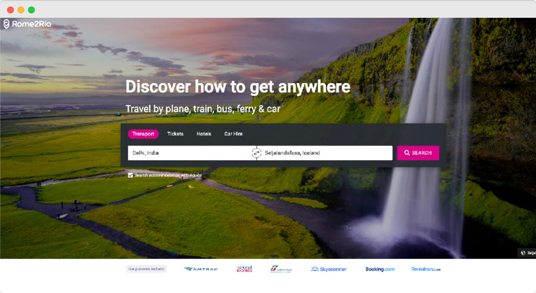This screenshot has width=536, height=293.
Task: Click the green macOS maximize button
Action: coord(31,10)
